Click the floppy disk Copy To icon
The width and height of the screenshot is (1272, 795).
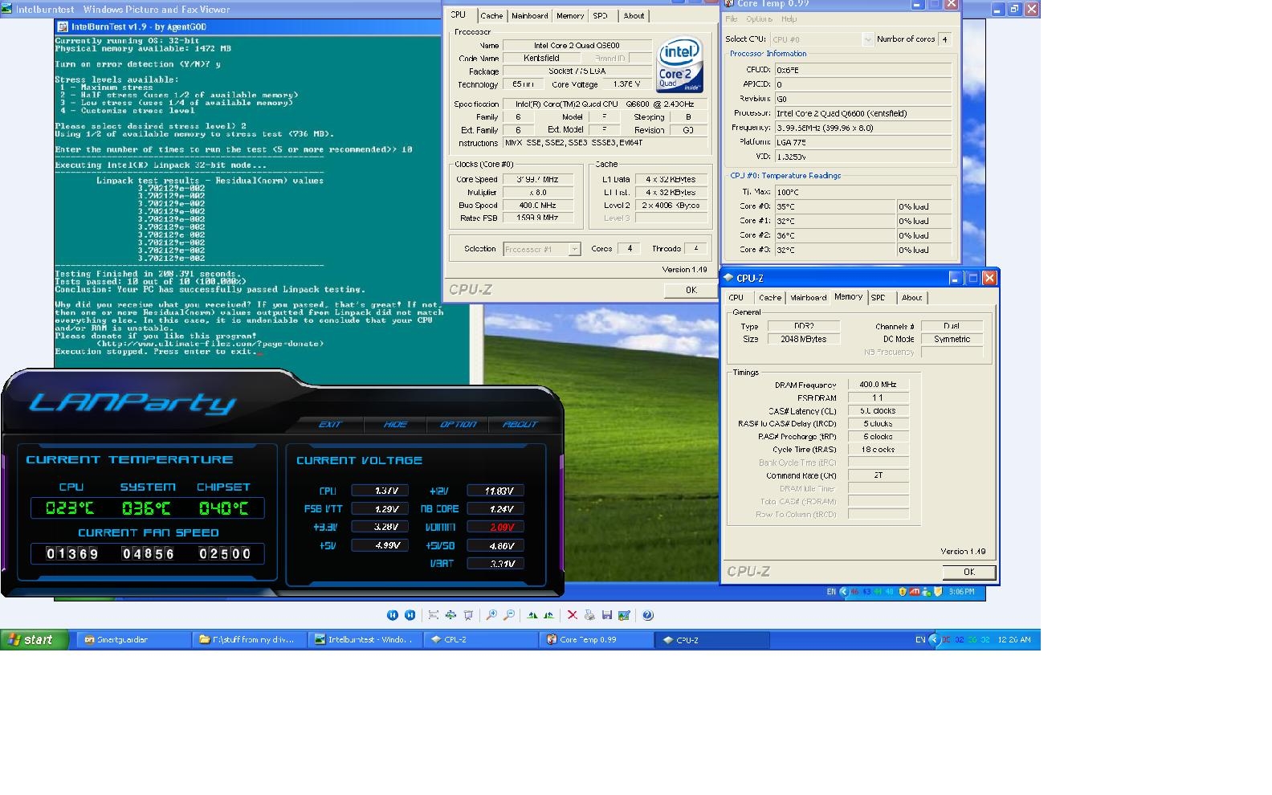tap(607, 615)
